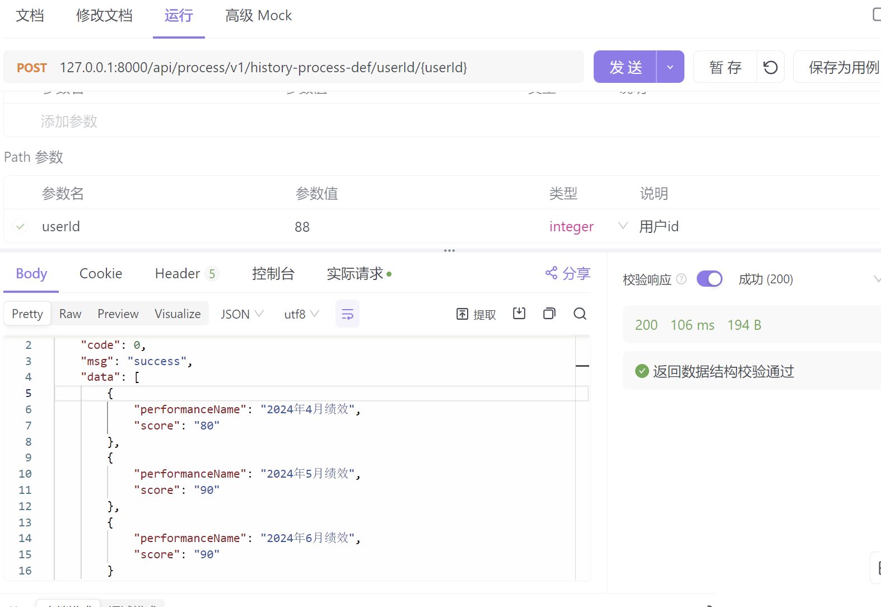Click the search icon in response toolbar
Screen dimensions: 881x607
pyautogui.click(x=580, y=314)
